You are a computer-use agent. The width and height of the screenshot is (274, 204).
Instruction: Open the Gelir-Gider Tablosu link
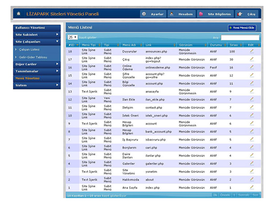click(x=33, y=57)
